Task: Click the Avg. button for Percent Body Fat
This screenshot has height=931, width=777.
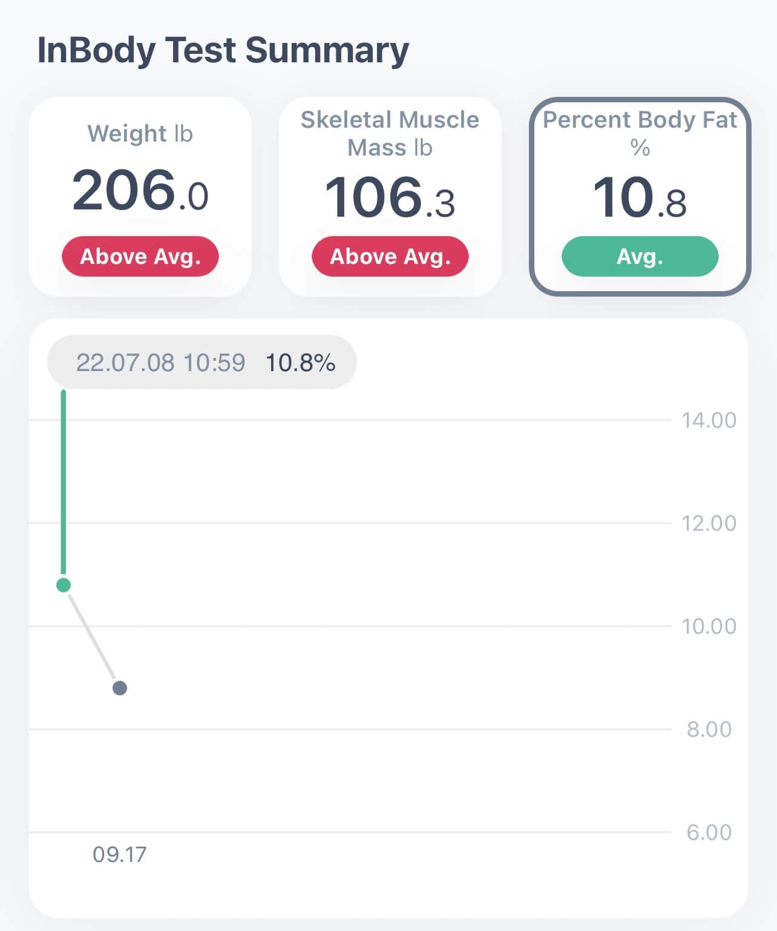Action: pyautogui.click(x=640, y=256)
